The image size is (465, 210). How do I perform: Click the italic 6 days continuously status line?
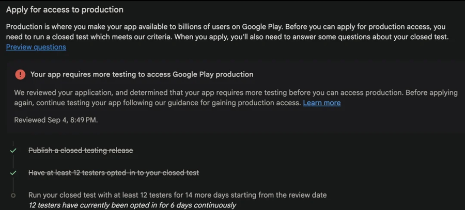(132, 205)
